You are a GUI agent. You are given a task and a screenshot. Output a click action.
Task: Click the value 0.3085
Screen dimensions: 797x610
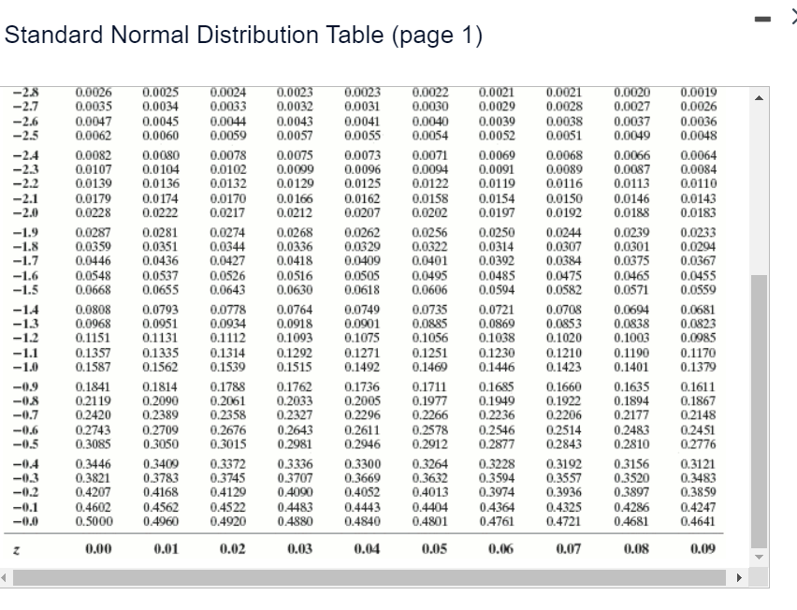point(94,444)
